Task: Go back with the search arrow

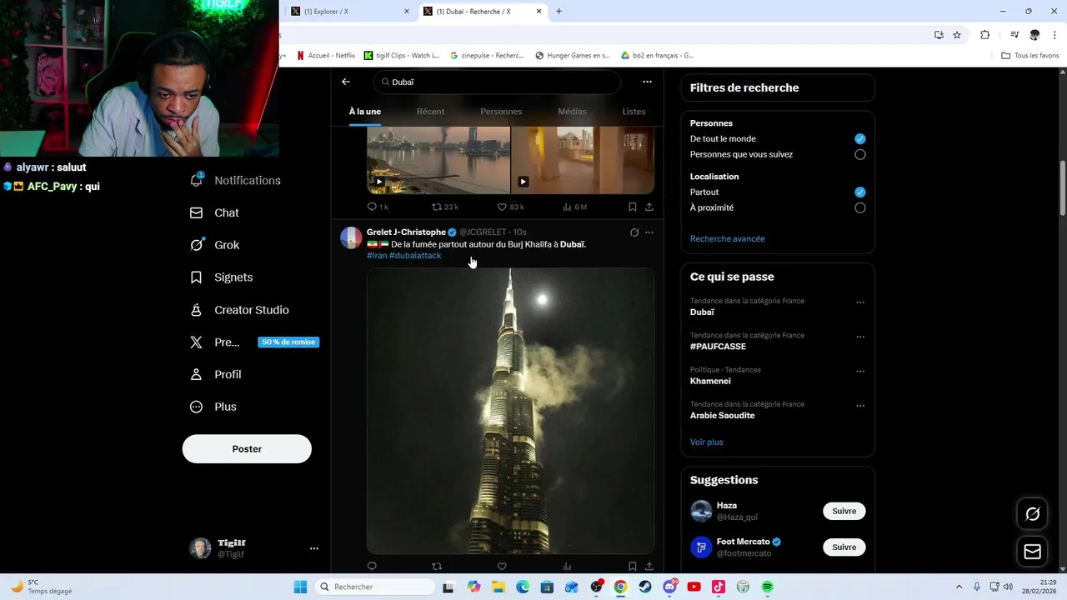Action: (346, 82)
